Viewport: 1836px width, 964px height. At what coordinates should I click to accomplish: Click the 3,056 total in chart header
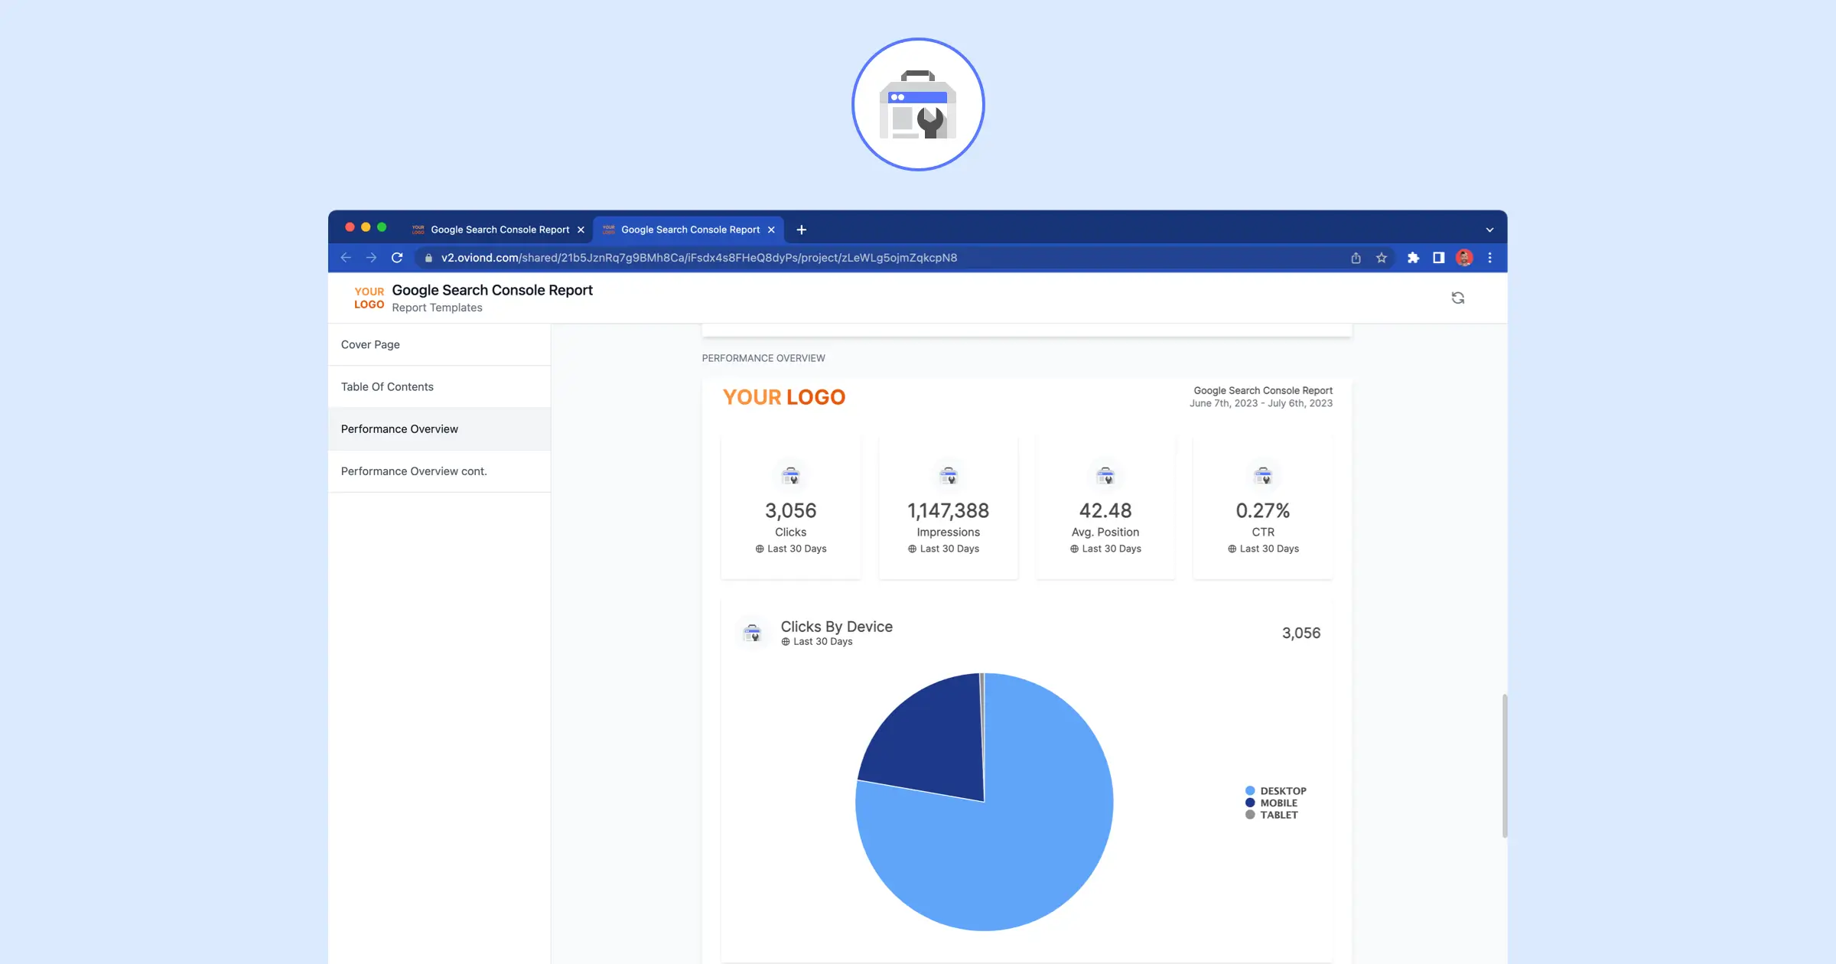(x=1300, y=633)
